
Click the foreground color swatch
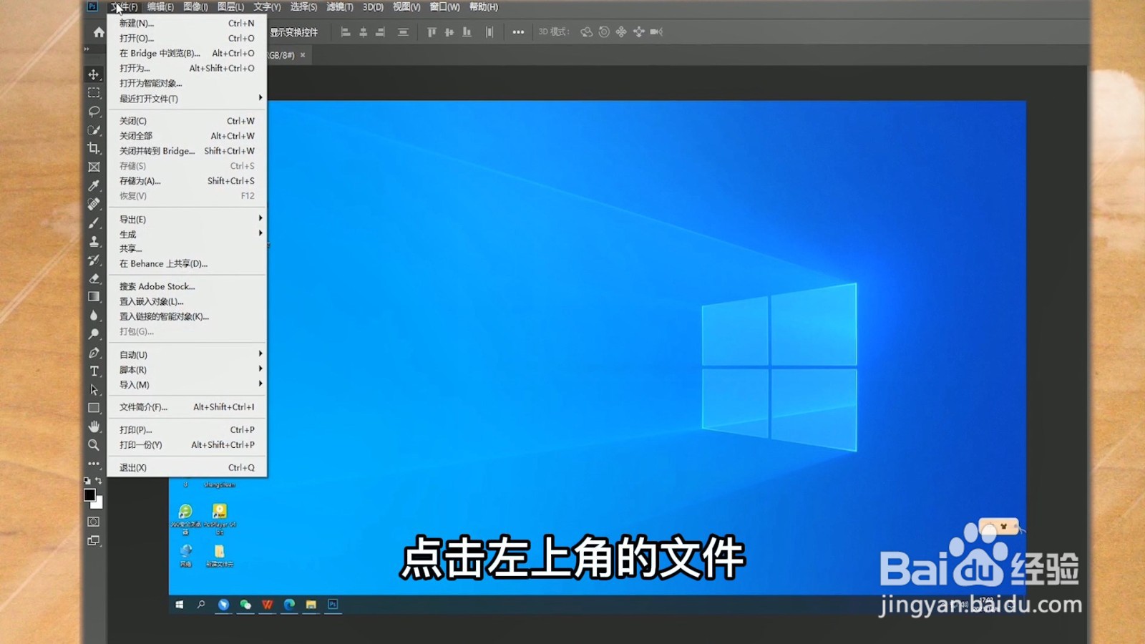click(x=90, y=494)
